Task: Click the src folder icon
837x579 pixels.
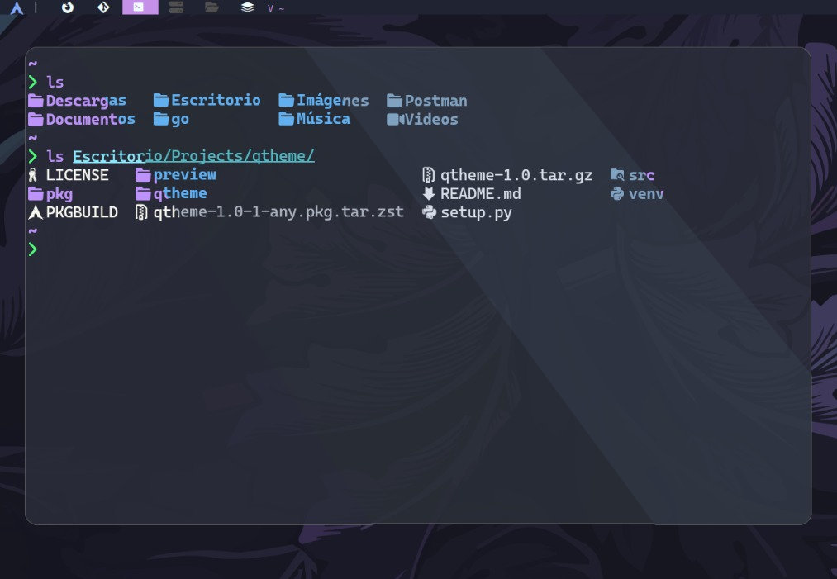Action: (617, 175)
